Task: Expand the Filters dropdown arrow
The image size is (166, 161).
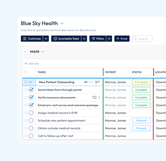Action: [x=109, y=39]
